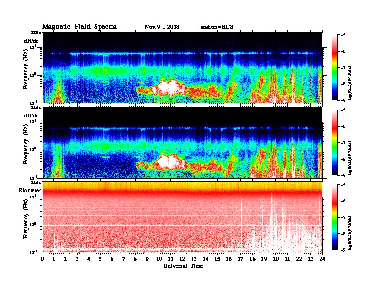The height and width of the screenshot is (297, 384).
Task: Click the hour '12' tick label on time axis
Action: (x=182, y=259)
